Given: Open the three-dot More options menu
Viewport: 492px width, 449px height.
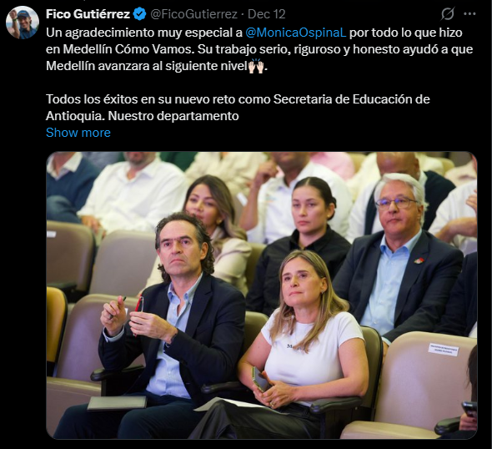Looking at the screenshot, I should (x=469, y=14).
